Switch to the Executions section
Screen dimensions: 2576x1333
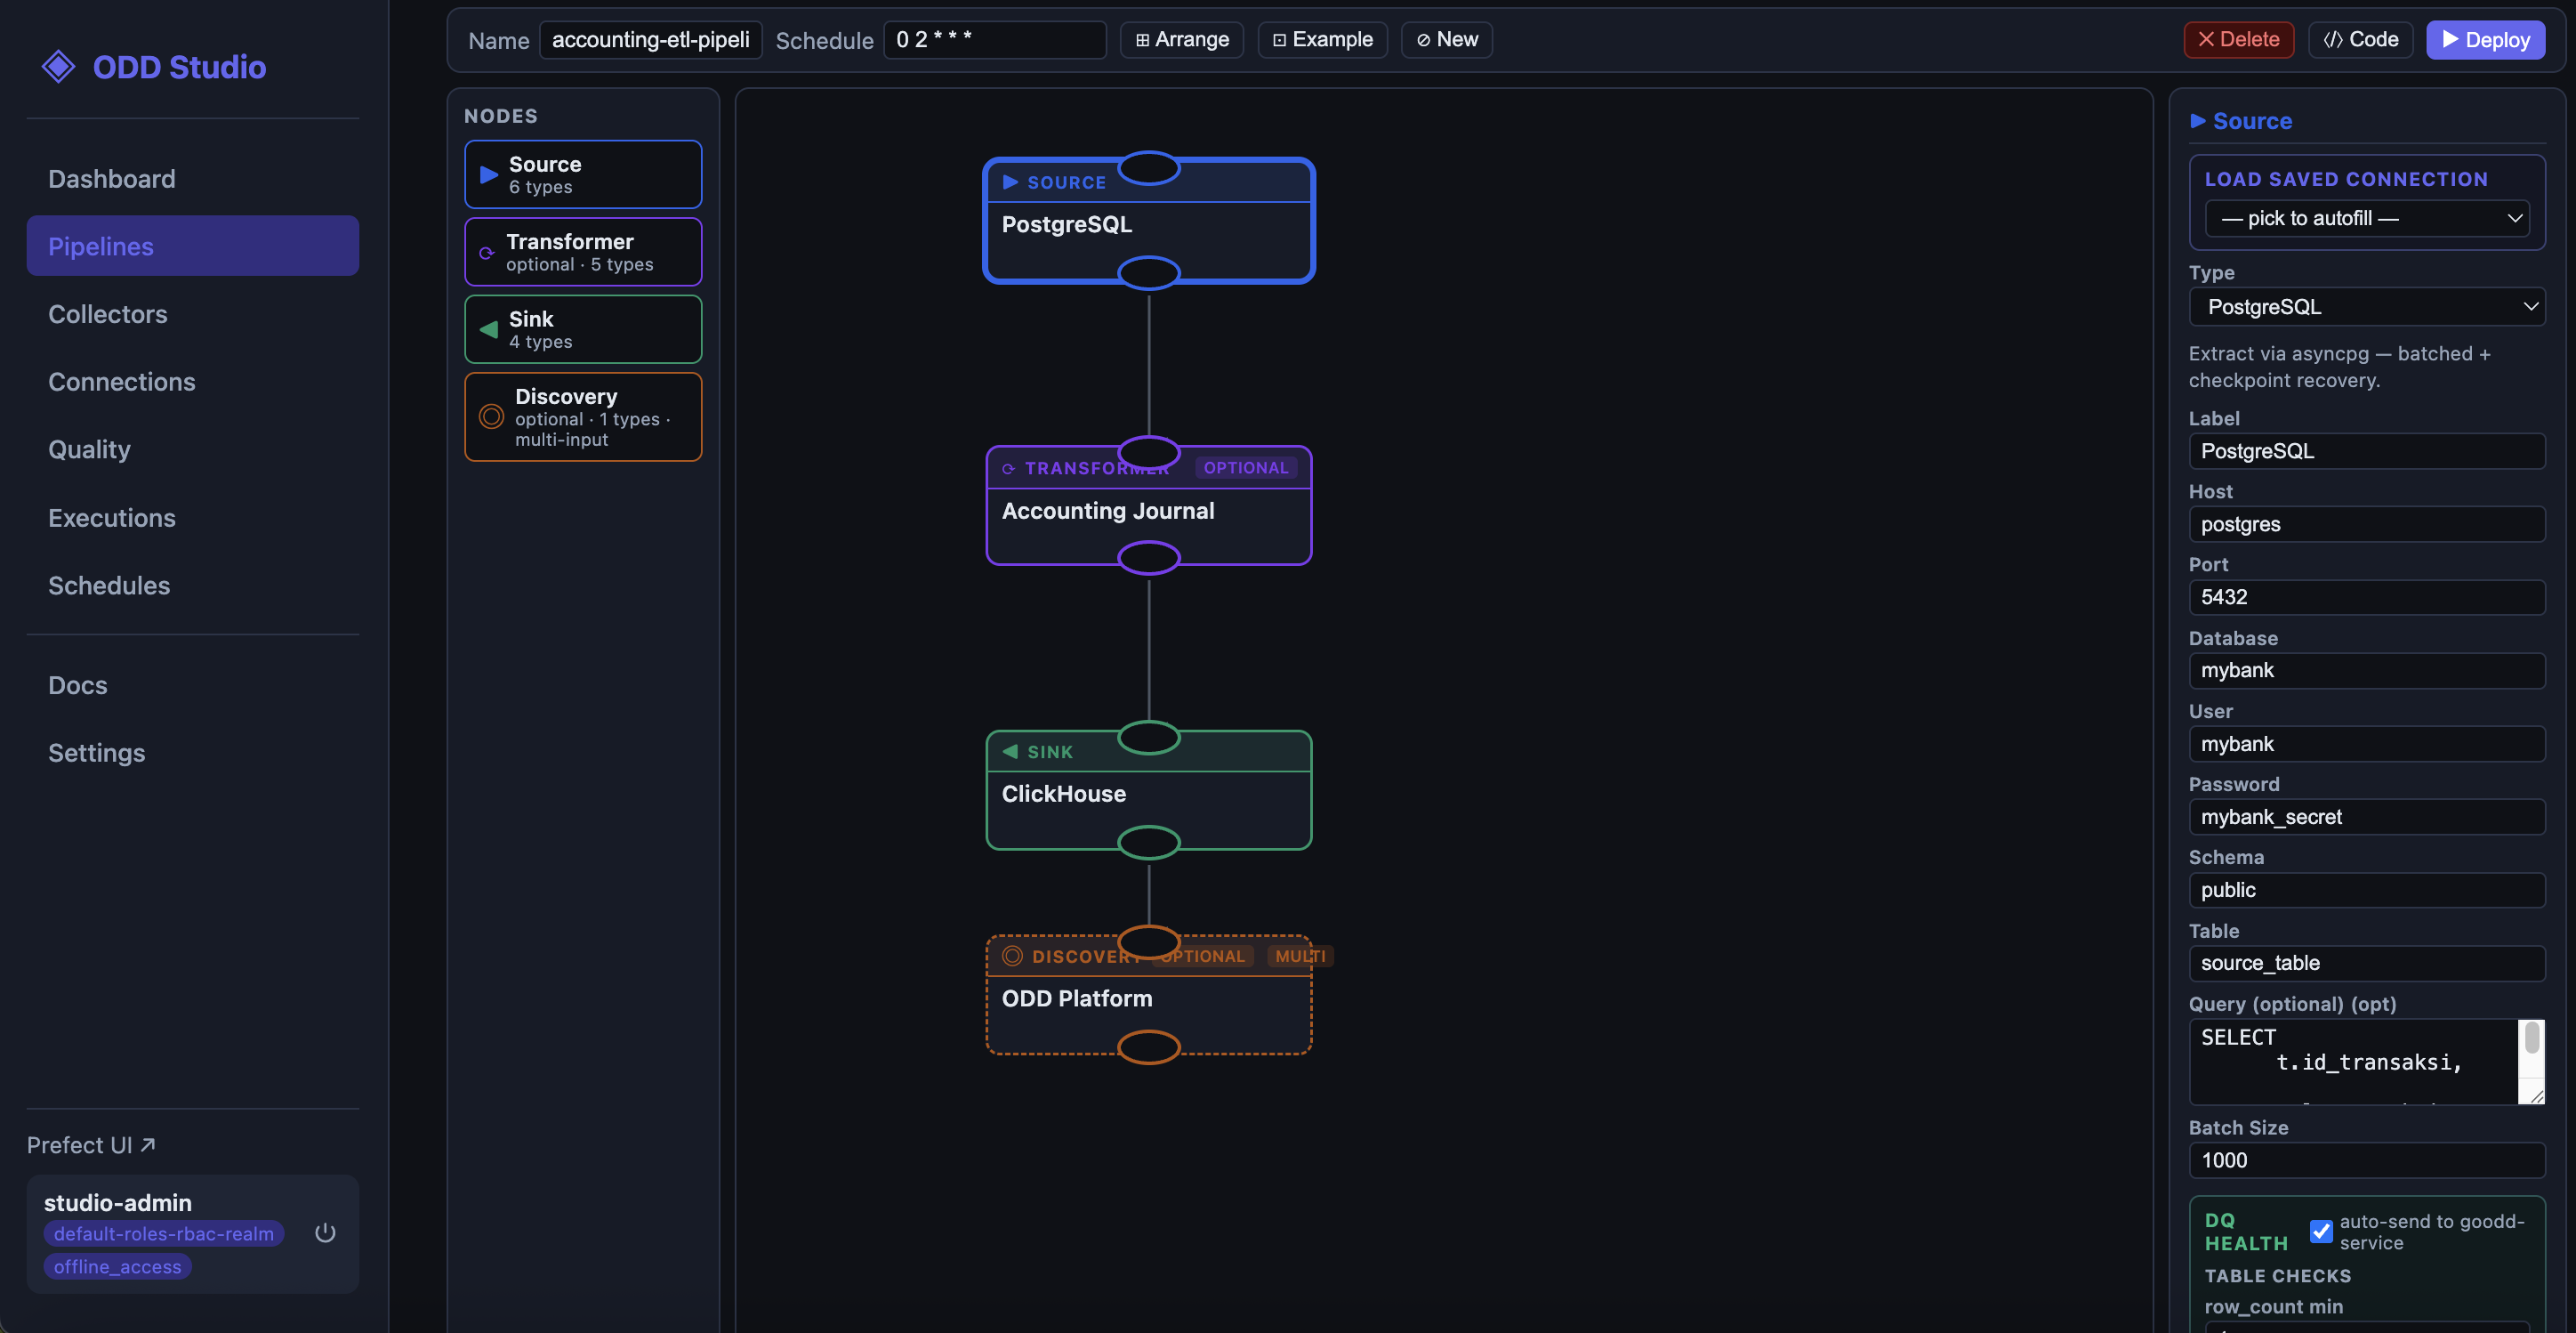tap(112, 517)
